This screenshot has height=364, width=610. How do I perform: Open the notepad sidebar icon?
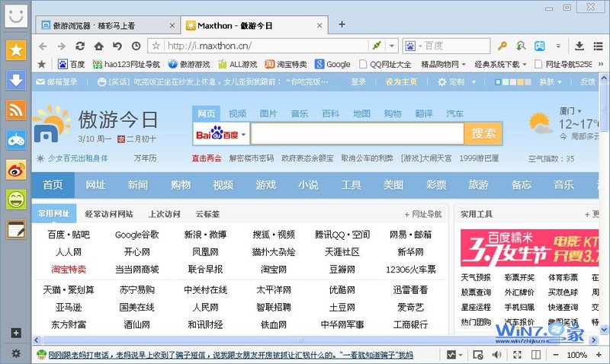[16, 229]
